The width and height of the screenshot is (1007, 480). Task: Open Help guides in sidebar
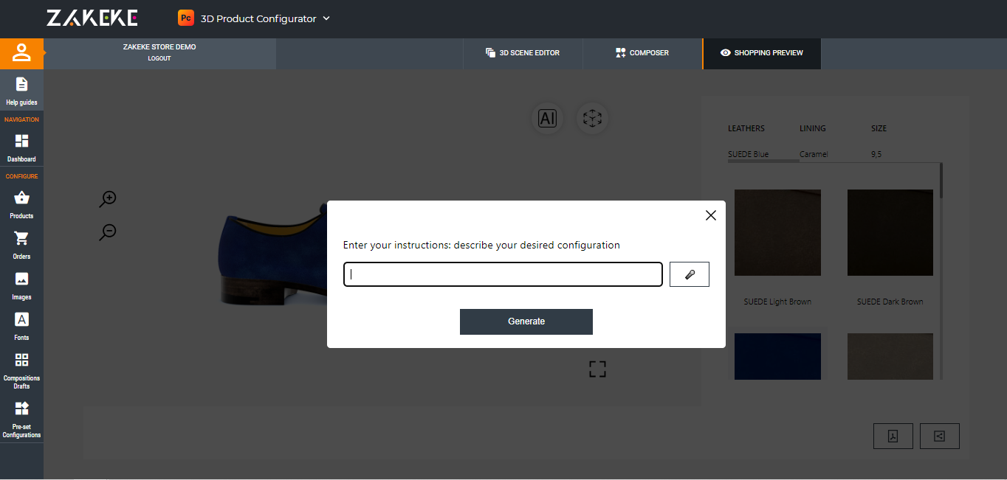tap(21, 91)
